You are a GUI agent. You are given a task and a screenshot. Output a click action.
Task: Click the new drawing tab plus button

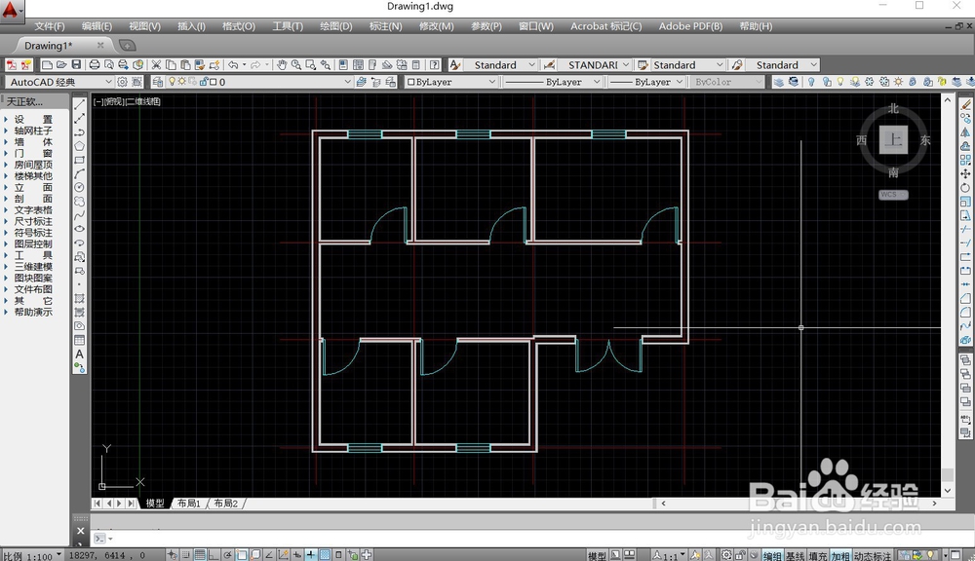pos(127,46)
